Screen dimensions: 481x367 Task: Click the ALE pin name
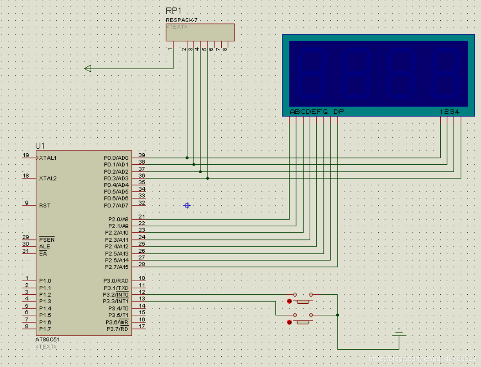[45, 247]
